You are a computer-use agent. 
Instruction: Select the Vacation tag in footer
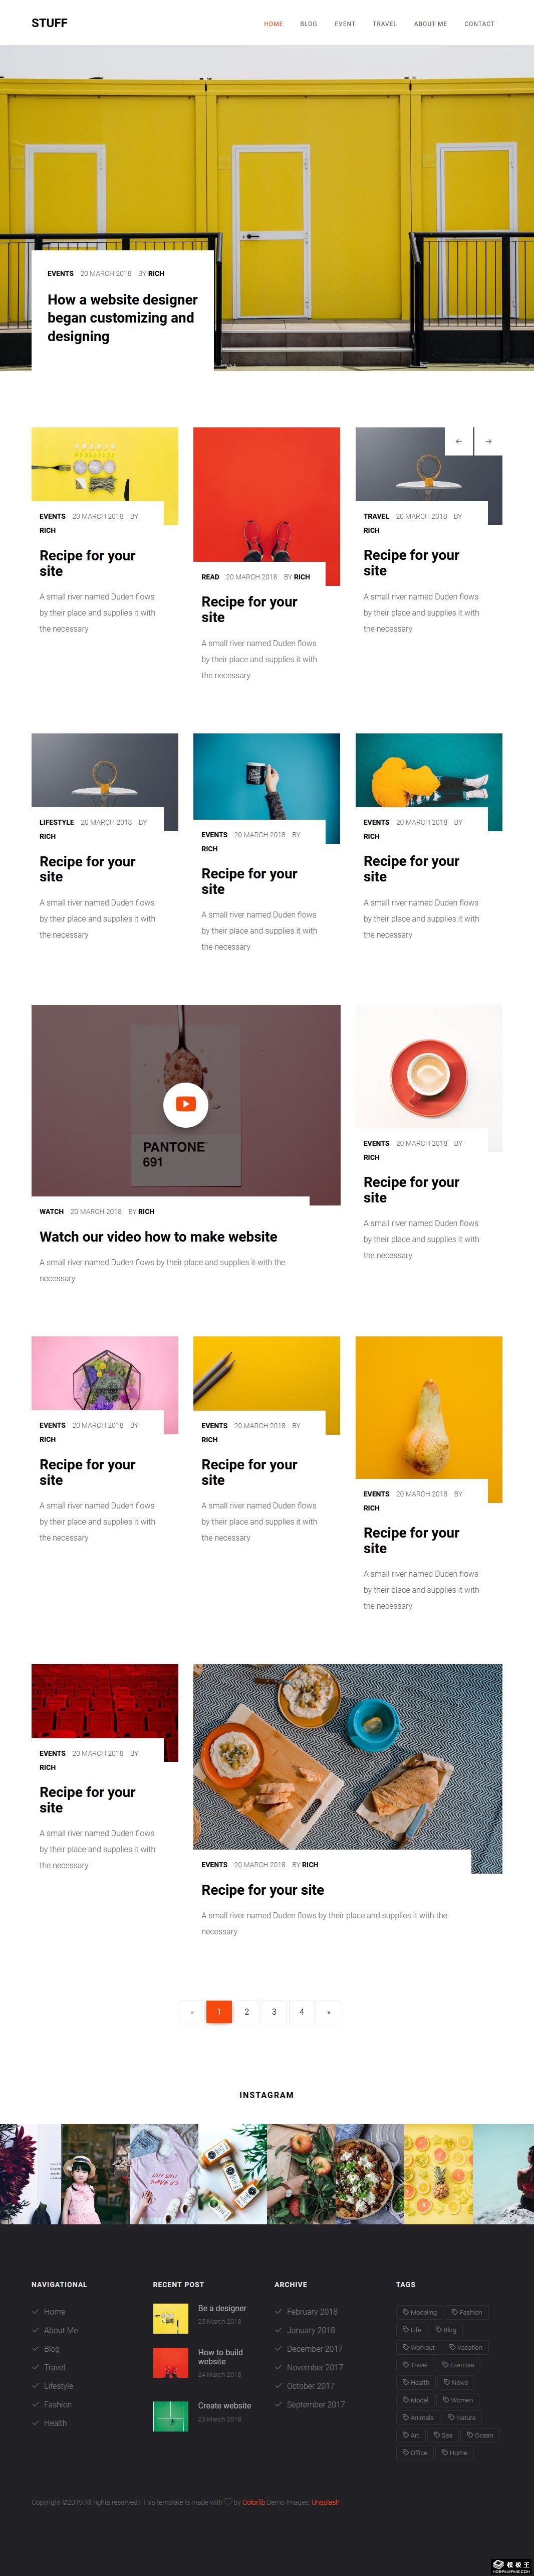465,2347
